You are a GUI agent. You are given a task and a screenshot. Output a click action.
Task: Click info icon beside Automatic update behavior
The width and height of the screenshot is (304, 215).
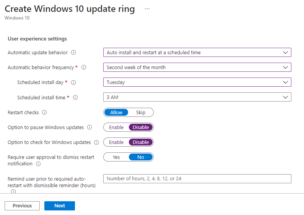point(73,52)
